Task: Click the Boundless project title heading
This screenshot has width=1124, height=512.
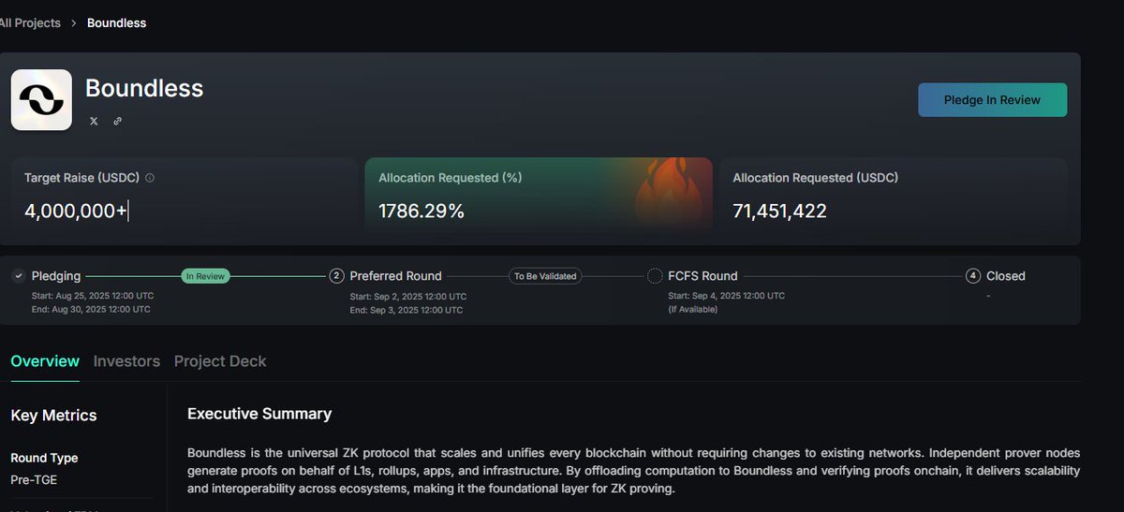Action: coord(144,89)
